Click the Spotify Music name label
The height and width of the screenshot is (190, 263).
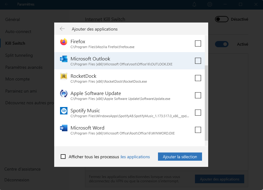85,111
